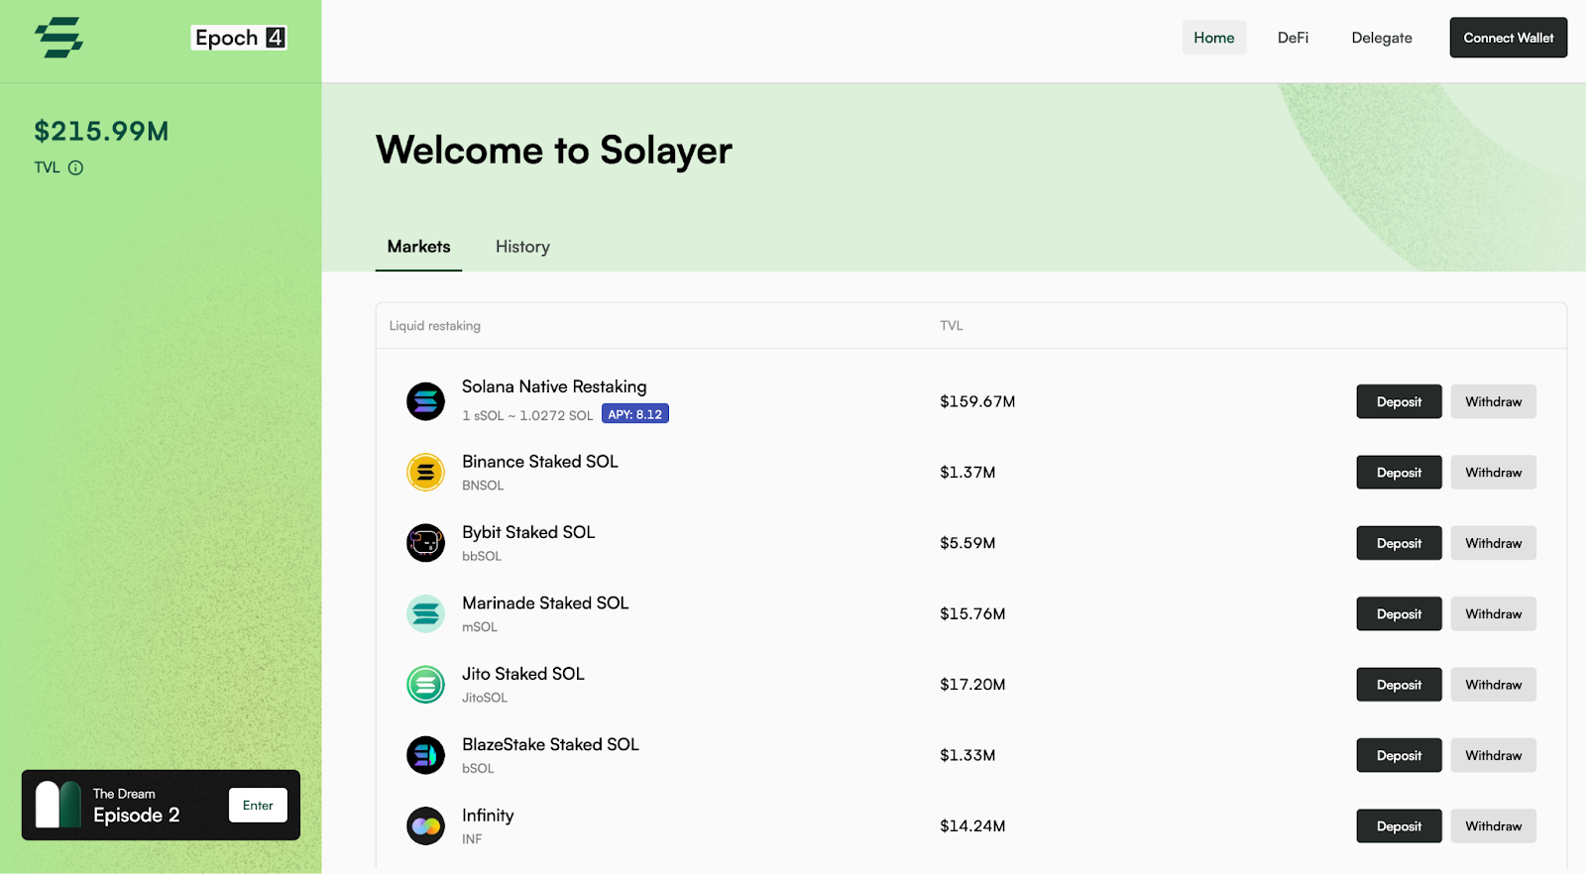The height and width of the screenshot is (874, 1586).
Task: Open the Home nav item
Action: (1214, 38)
